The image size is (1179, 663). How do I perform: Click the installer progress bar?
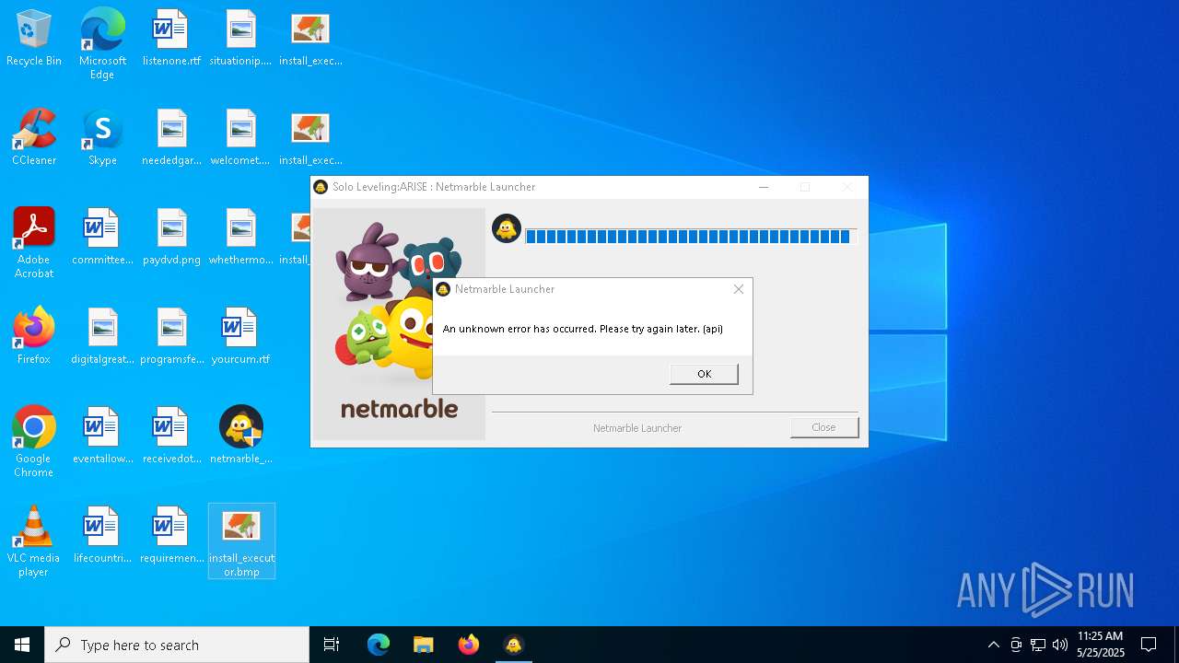pos(691,237)
